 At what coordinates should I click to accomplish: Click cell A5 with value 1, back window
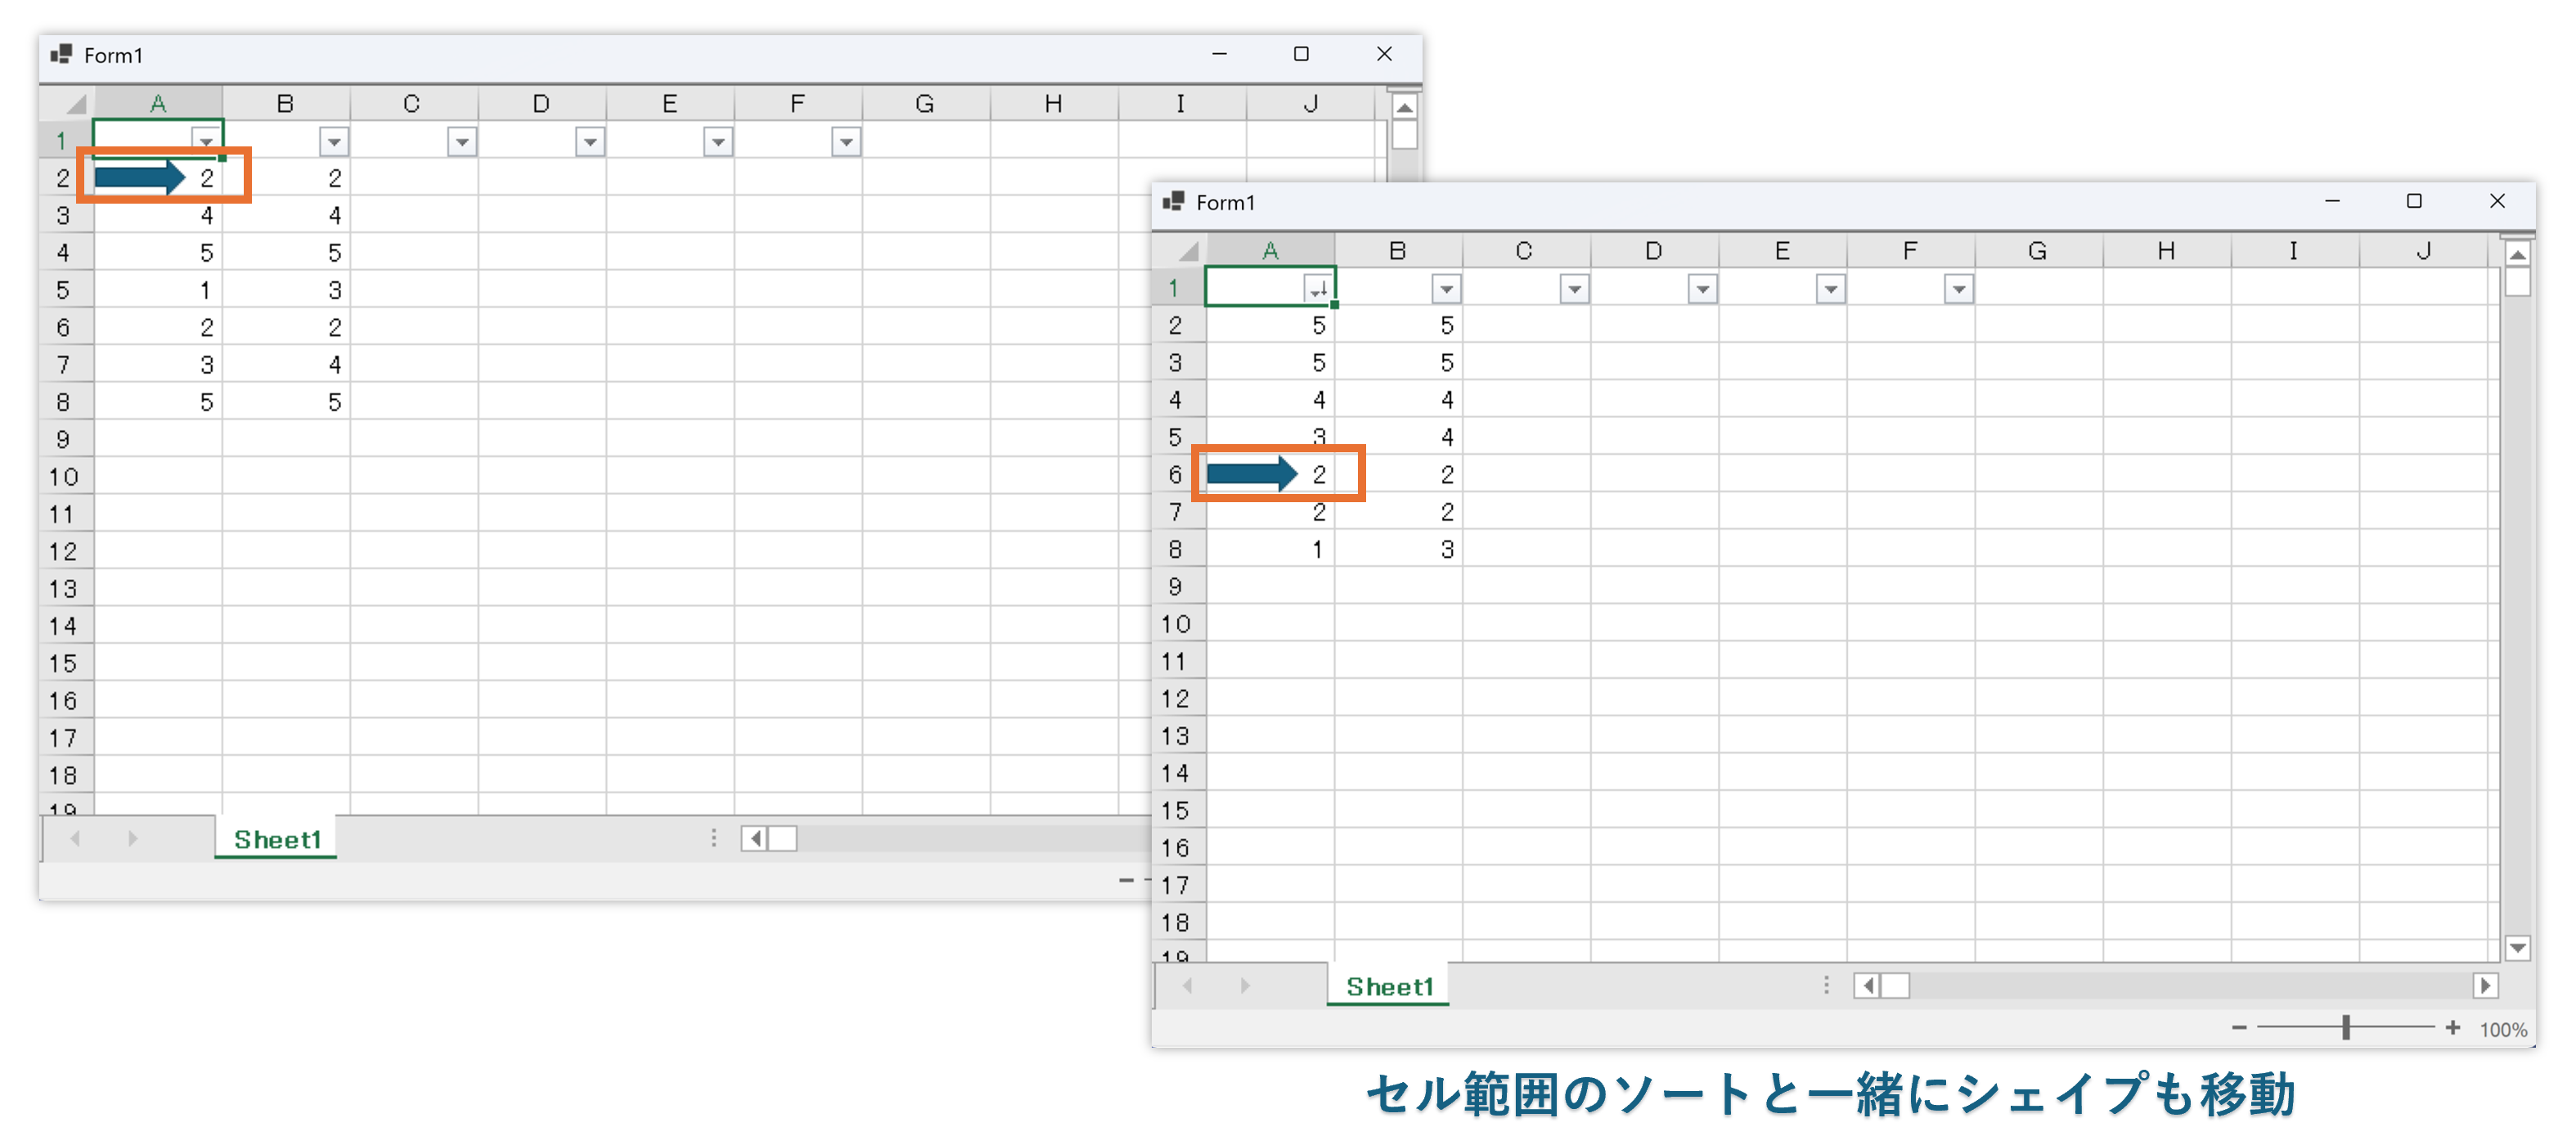pyautogui.click(x=158, y=290)
